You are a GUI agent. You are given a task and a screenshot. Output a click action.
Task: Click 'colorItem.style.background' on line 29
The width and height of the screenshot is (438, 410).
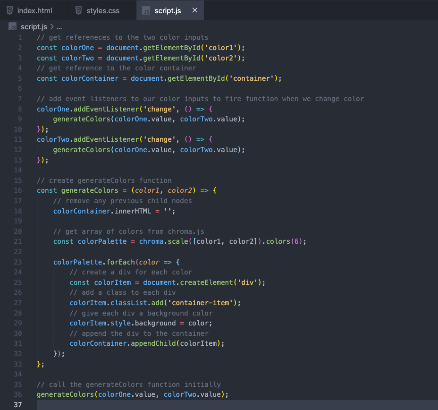tap(123, 324)
